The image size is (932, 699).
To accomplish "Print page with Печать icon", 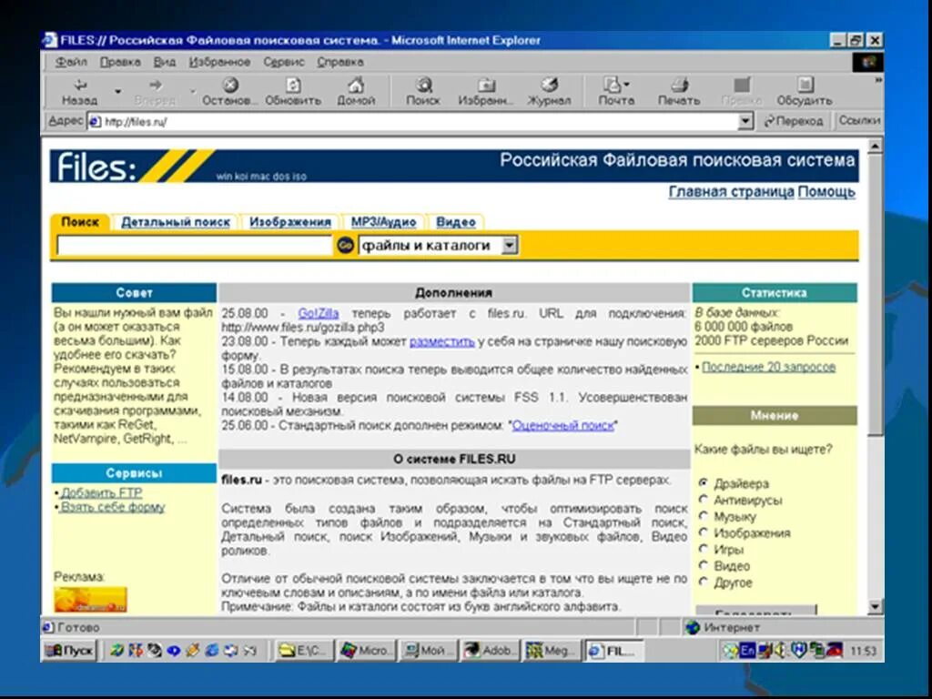I will tap(679, 85).
